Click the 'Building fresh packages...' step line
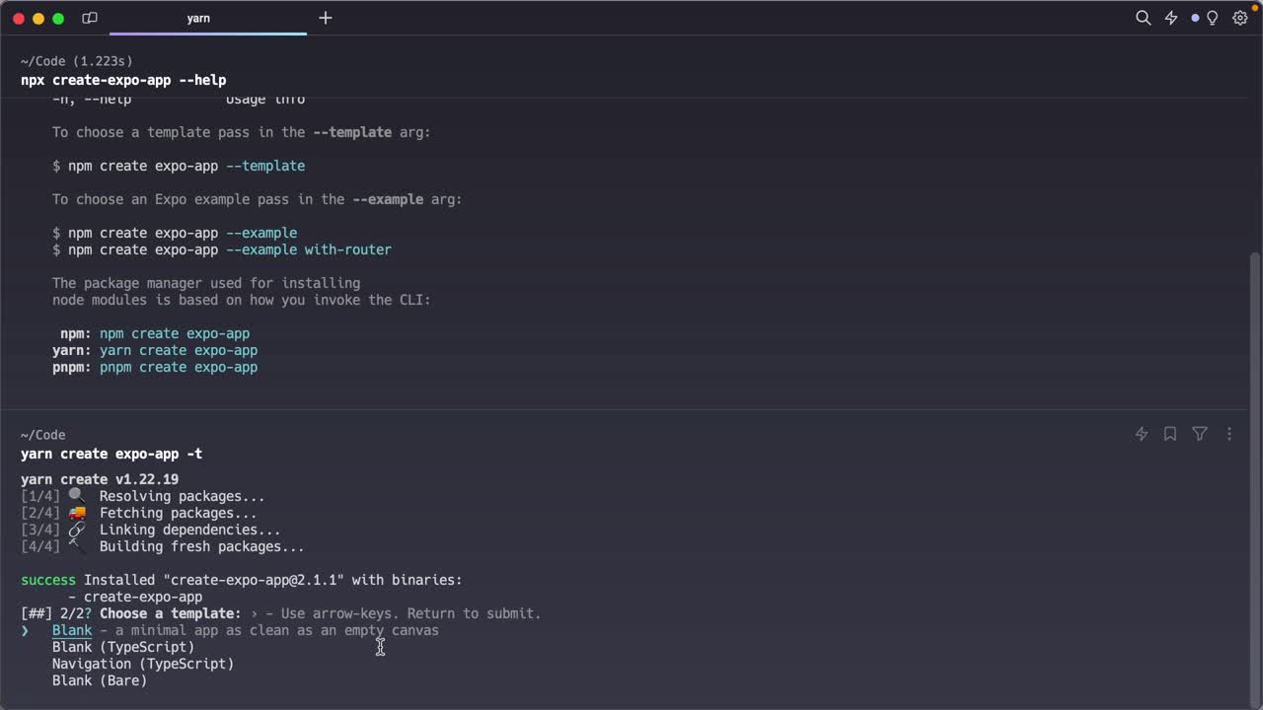 163,546
